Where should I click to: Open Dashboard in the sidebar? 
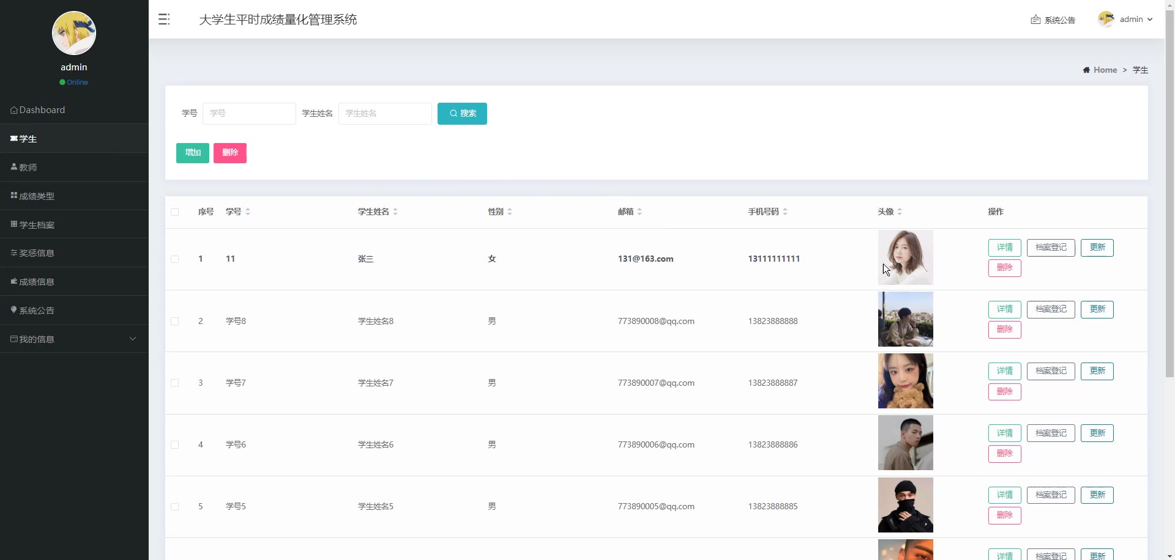click(x=74, y=110)
